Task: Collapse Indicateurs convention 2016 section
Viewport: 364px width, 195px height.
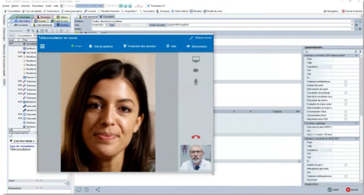Action: pos(356,56)
